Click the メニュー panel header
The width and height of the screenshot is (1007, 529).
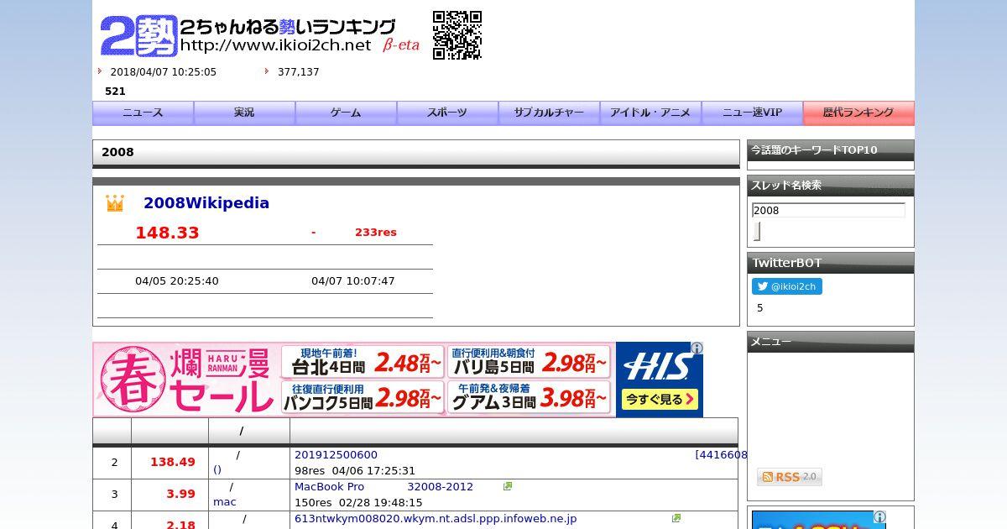[x=831, y=342]
